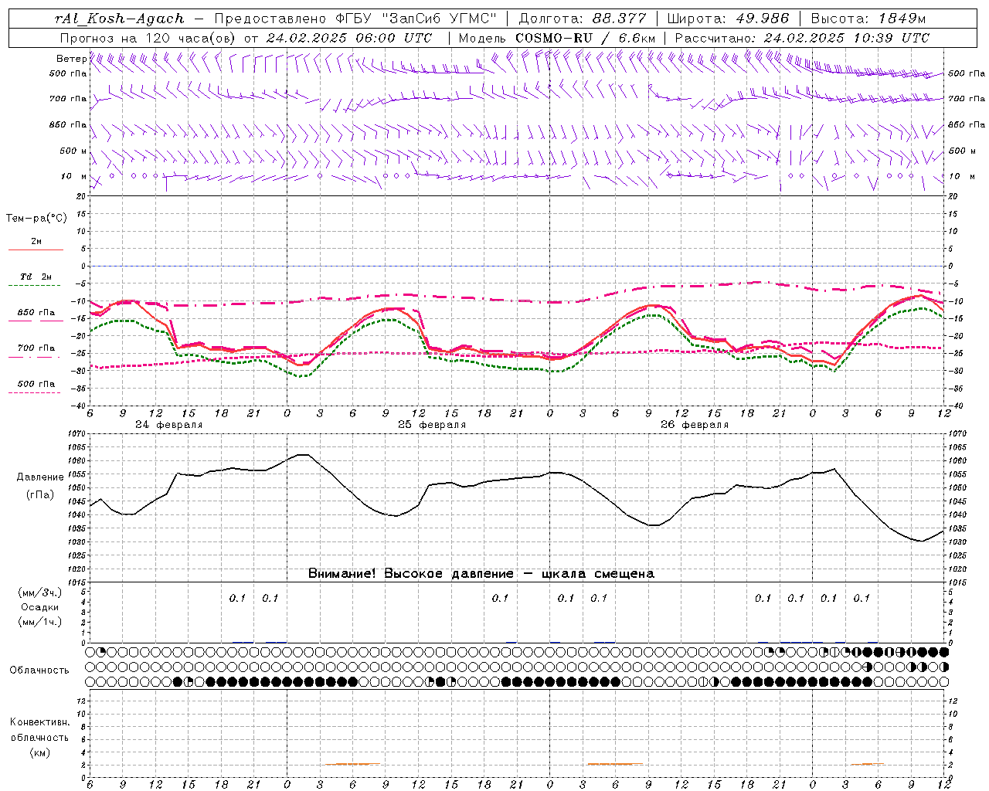Click the standalone "2м" temperature legend label
This screenshot has width=989, height=791.
(36, 241)
